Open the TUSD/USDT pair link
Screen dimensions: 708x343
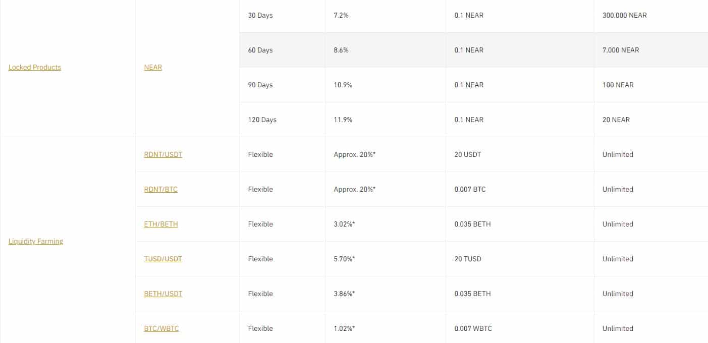pos(163,259)
